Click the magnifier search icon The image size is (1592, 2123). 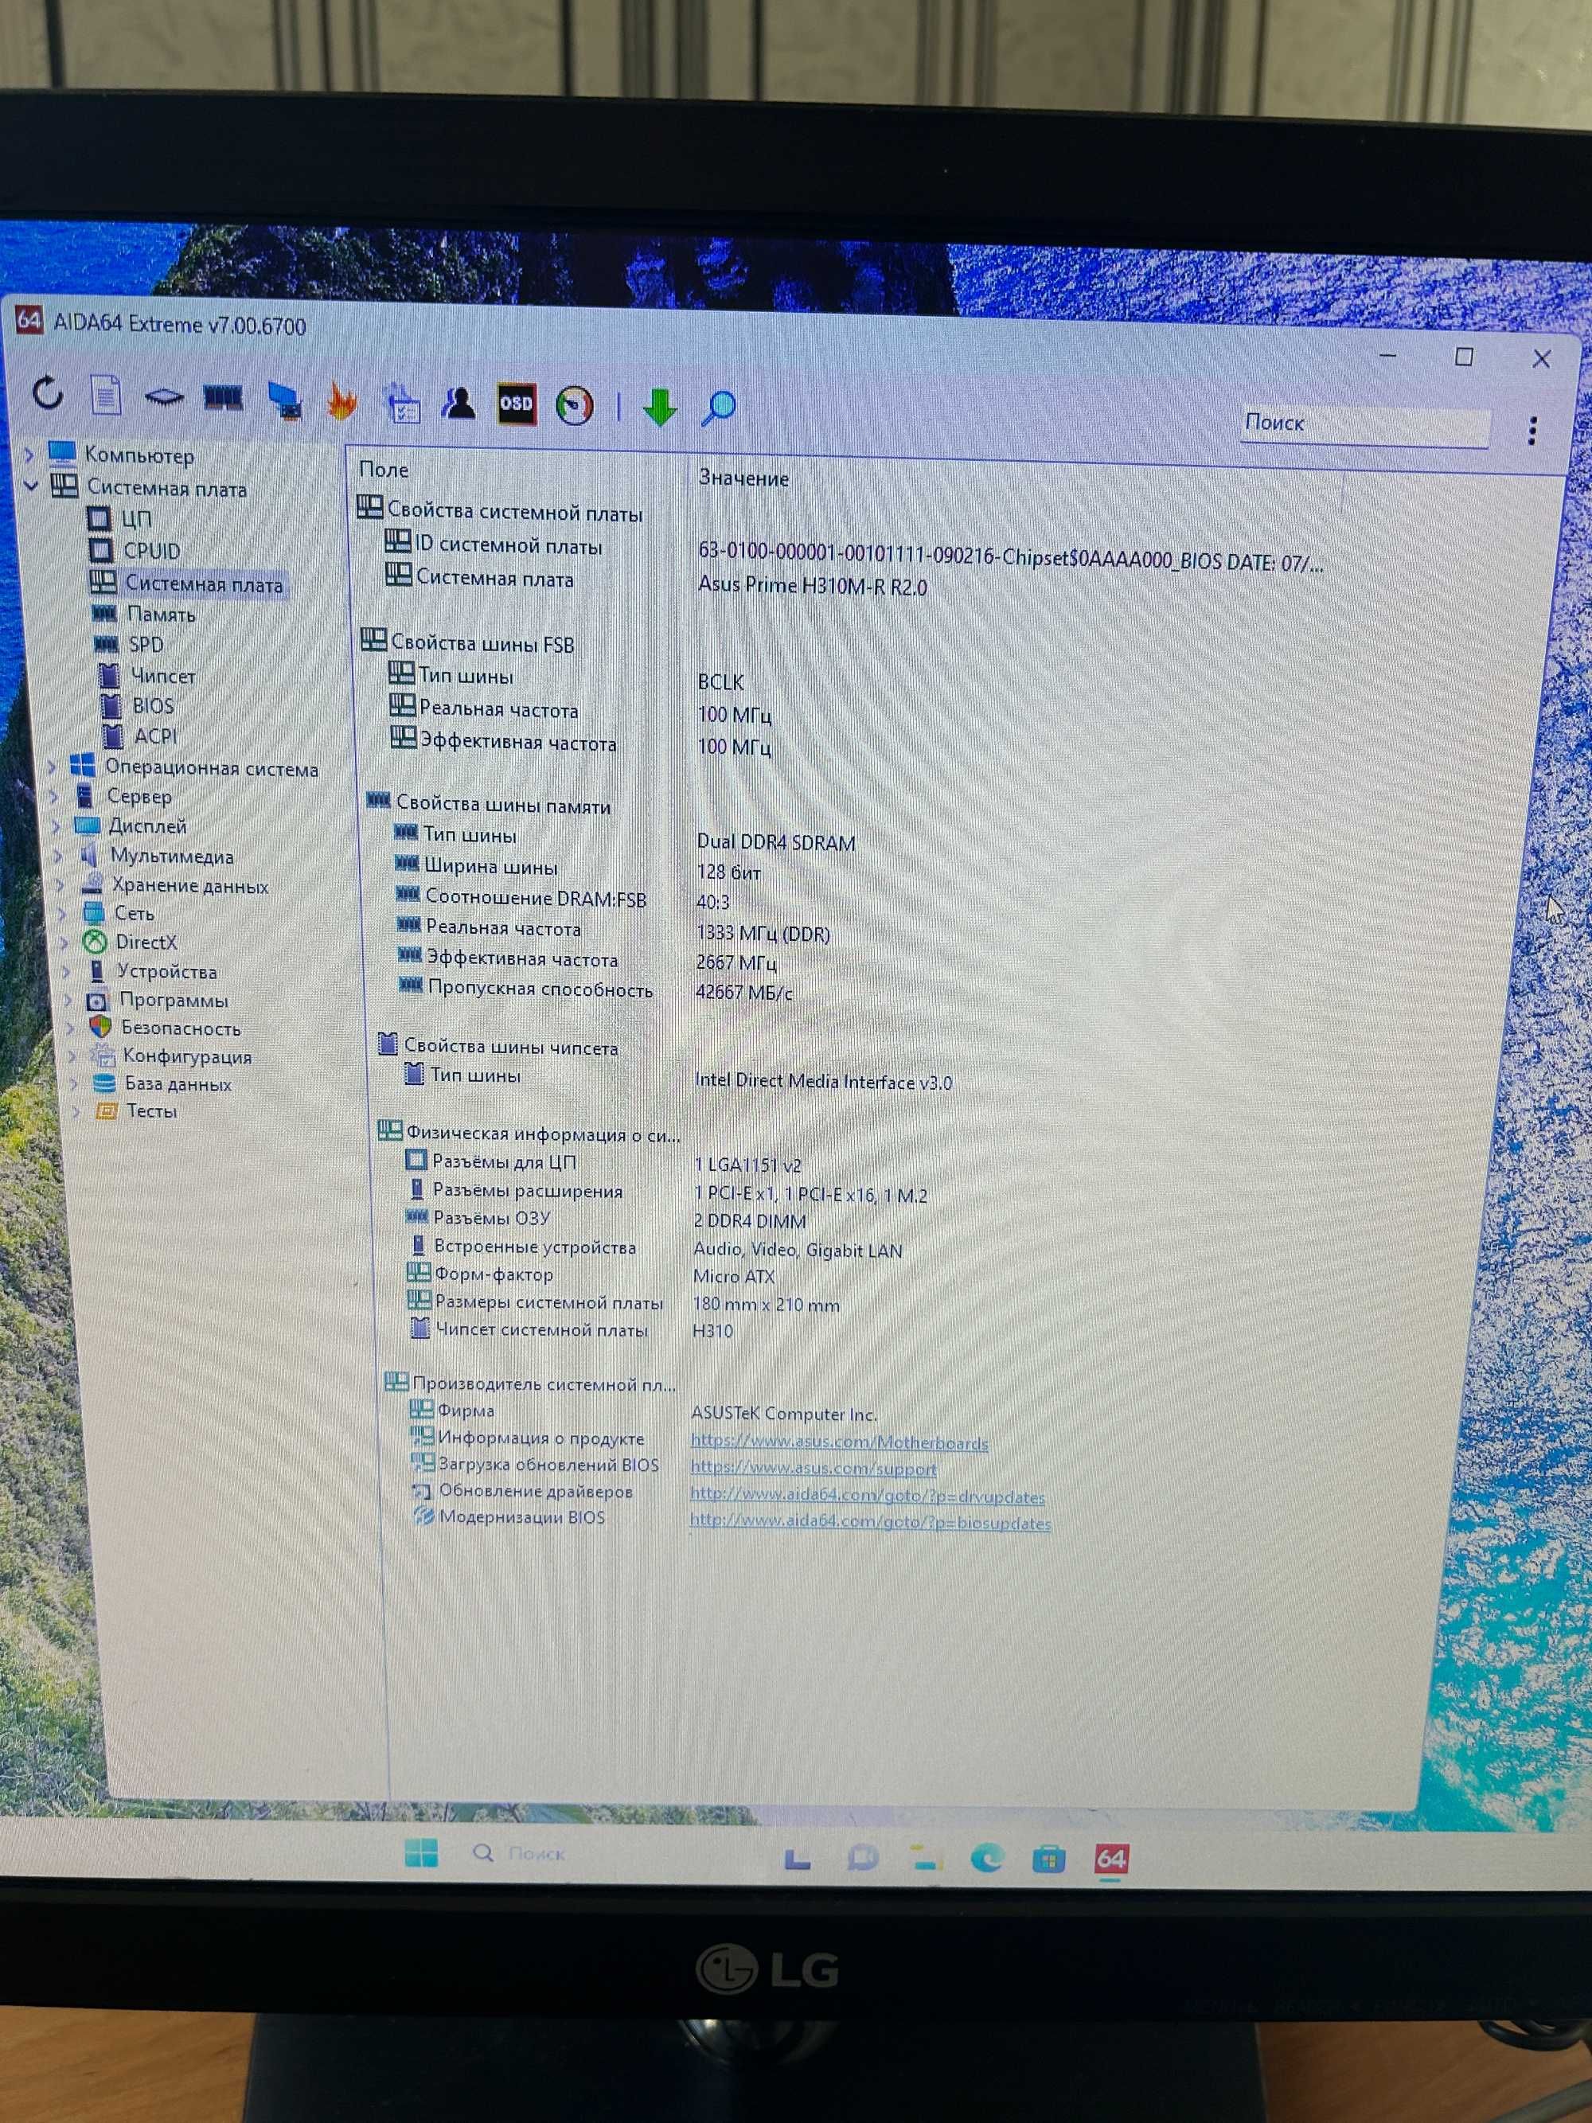click(718, 408)
